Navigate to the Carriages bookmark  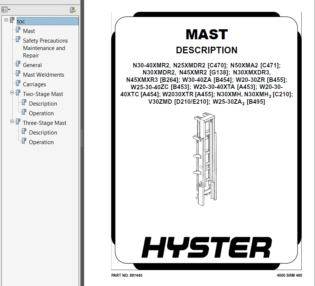coord(34,84)
